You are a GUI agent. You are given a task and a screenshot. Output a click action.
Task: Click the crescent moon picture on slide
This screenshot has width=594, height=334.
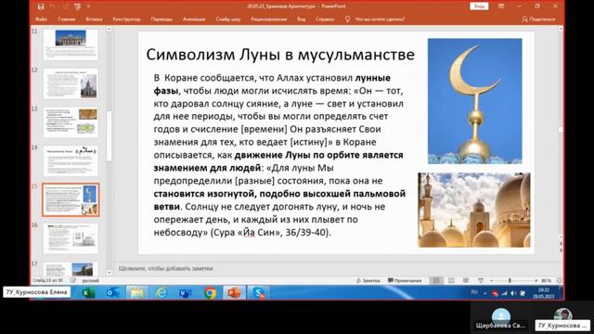tap(474, 101)
